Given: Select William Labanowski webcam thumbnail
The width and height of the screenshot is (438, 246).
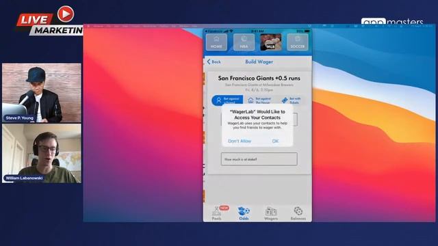Looking at the screenshot, I should tap(42, 153).
